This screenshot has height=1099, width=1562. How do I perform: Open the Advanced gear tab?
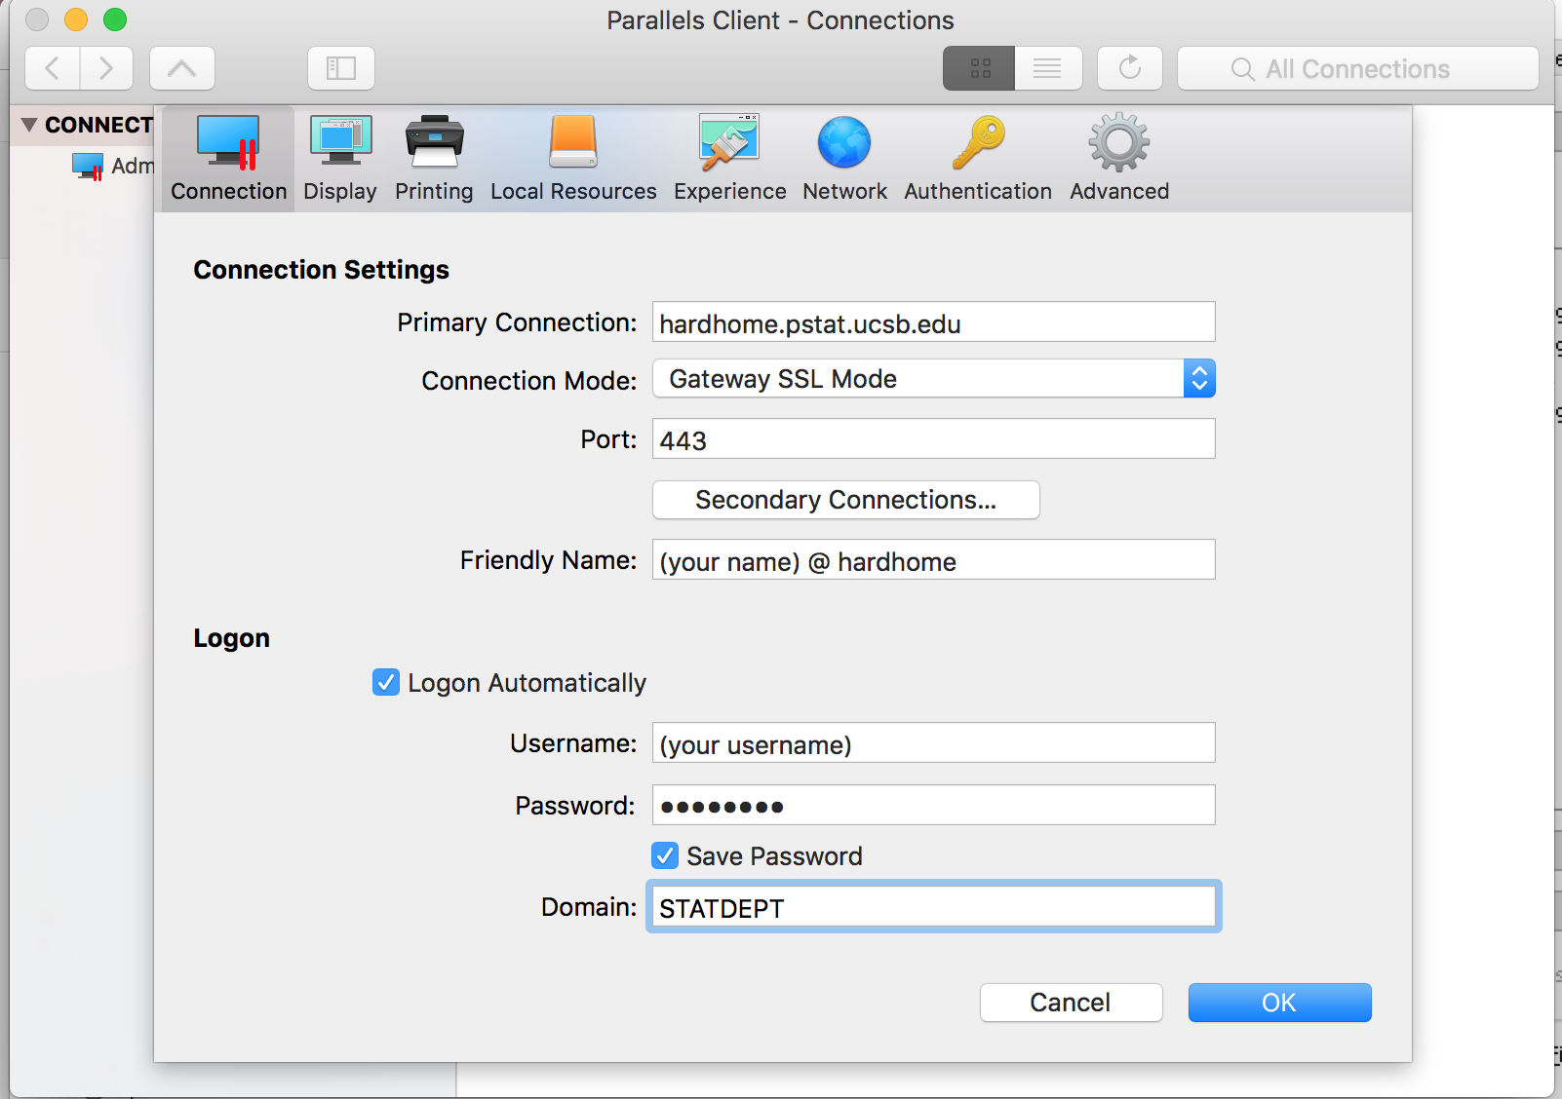1119,159
